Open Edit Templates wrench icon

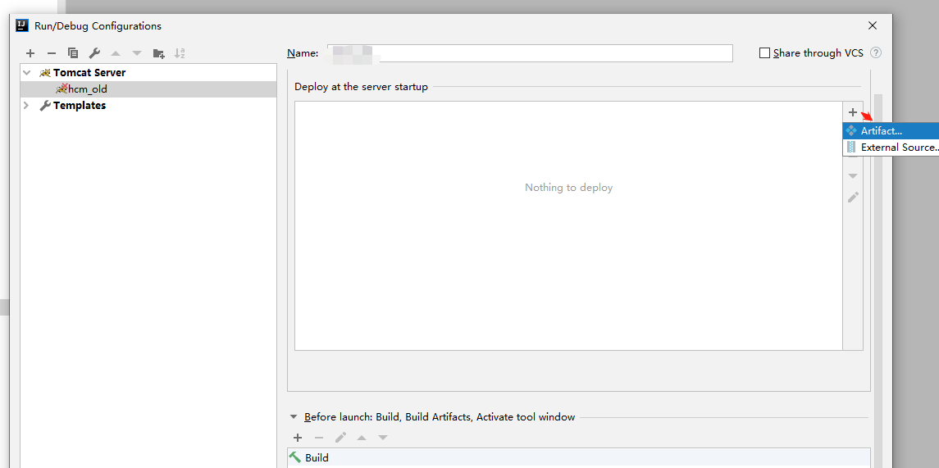pyautogui.click(x=94, y=53)
